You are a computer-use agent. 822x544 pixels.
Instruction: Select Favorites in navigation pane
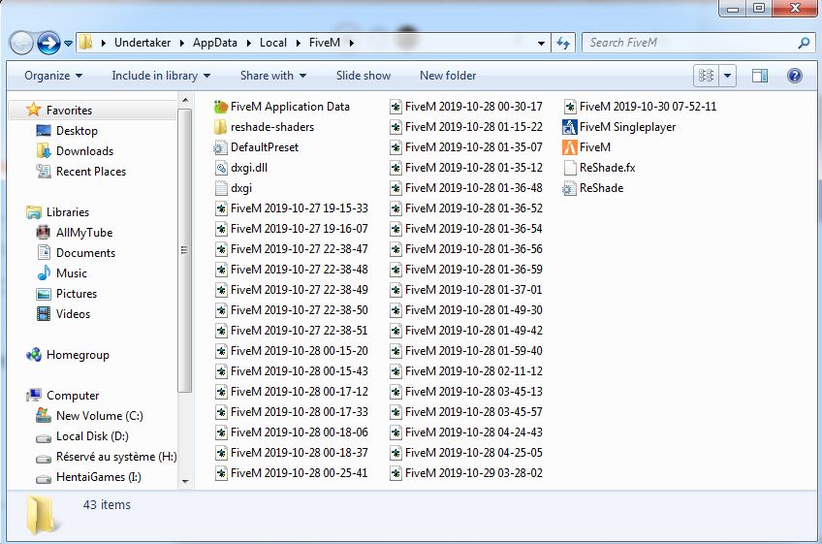click(x=69, y=111)
